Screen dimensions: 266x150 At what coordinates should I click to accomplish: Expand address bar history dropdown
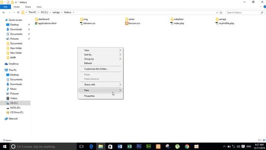217,12
